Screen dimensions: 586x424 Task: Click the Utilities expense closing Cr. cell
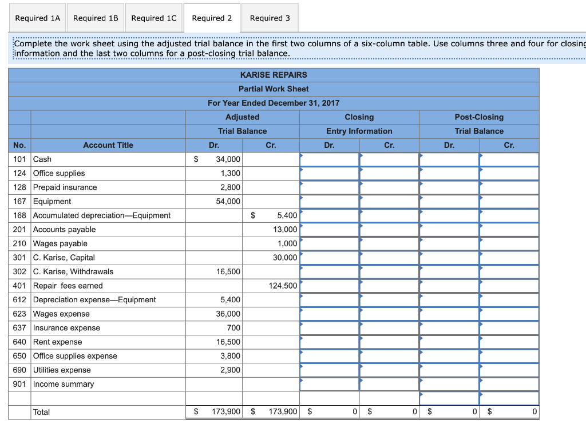point(389,370)
